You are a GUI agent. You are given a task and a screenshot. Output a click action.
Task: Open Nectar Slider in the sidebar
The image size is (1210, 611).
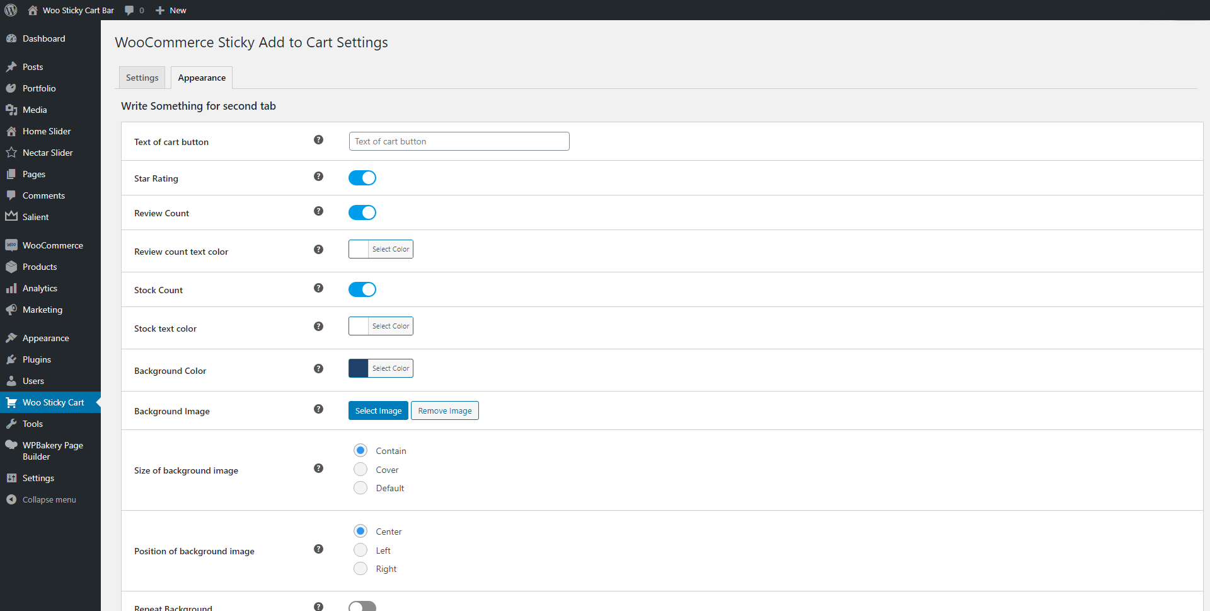pyautogui.click(x=47, y=153)
